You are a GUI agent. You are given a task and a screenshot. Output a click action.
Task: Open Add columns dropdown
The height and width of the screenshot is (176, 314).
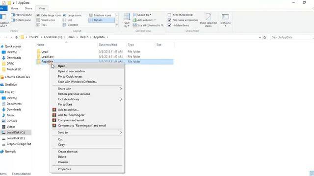[144, 20]
